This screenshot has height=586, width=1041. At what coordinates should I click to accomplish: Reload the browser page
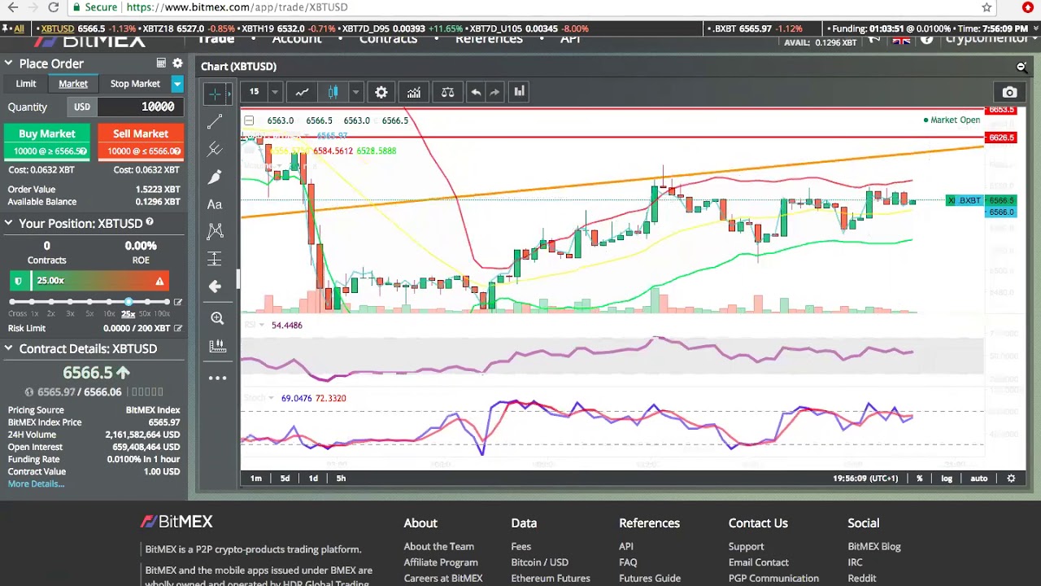(x=53, y=7)
